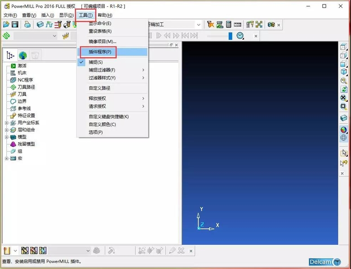
Task: Select NC程序 tree item
Action: tap(25, 80)
